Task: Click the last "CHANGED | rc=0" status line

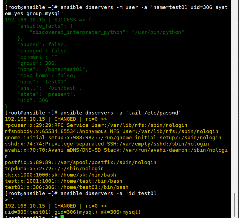Action: pos(56,206)
